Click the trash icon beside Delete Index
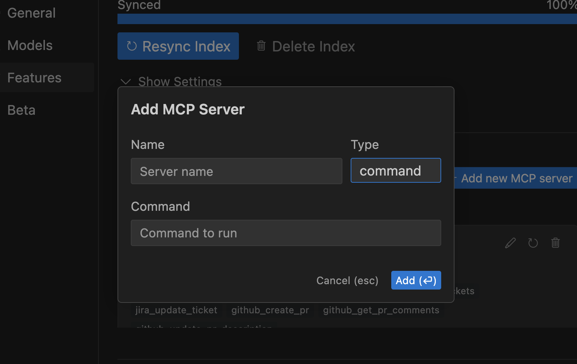Viewport: 577px width, 364px height. click(261, 46)
